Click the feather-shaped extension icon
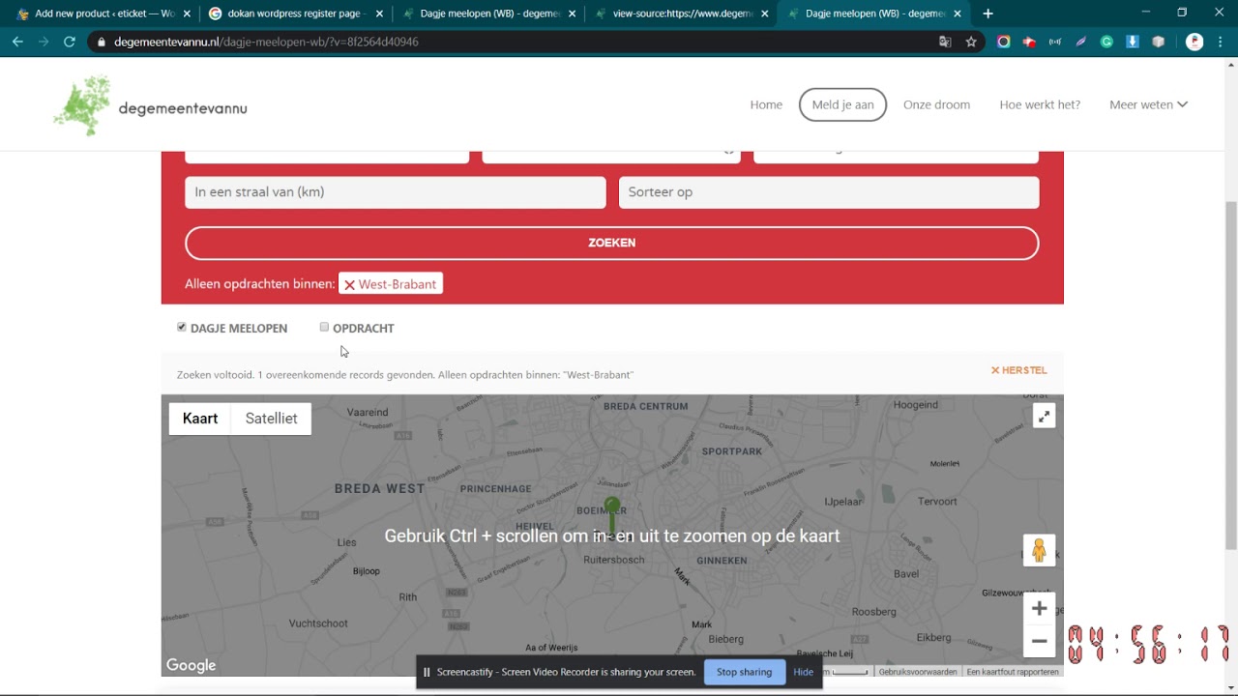The image size is (1238, 696). point(1080,42)
